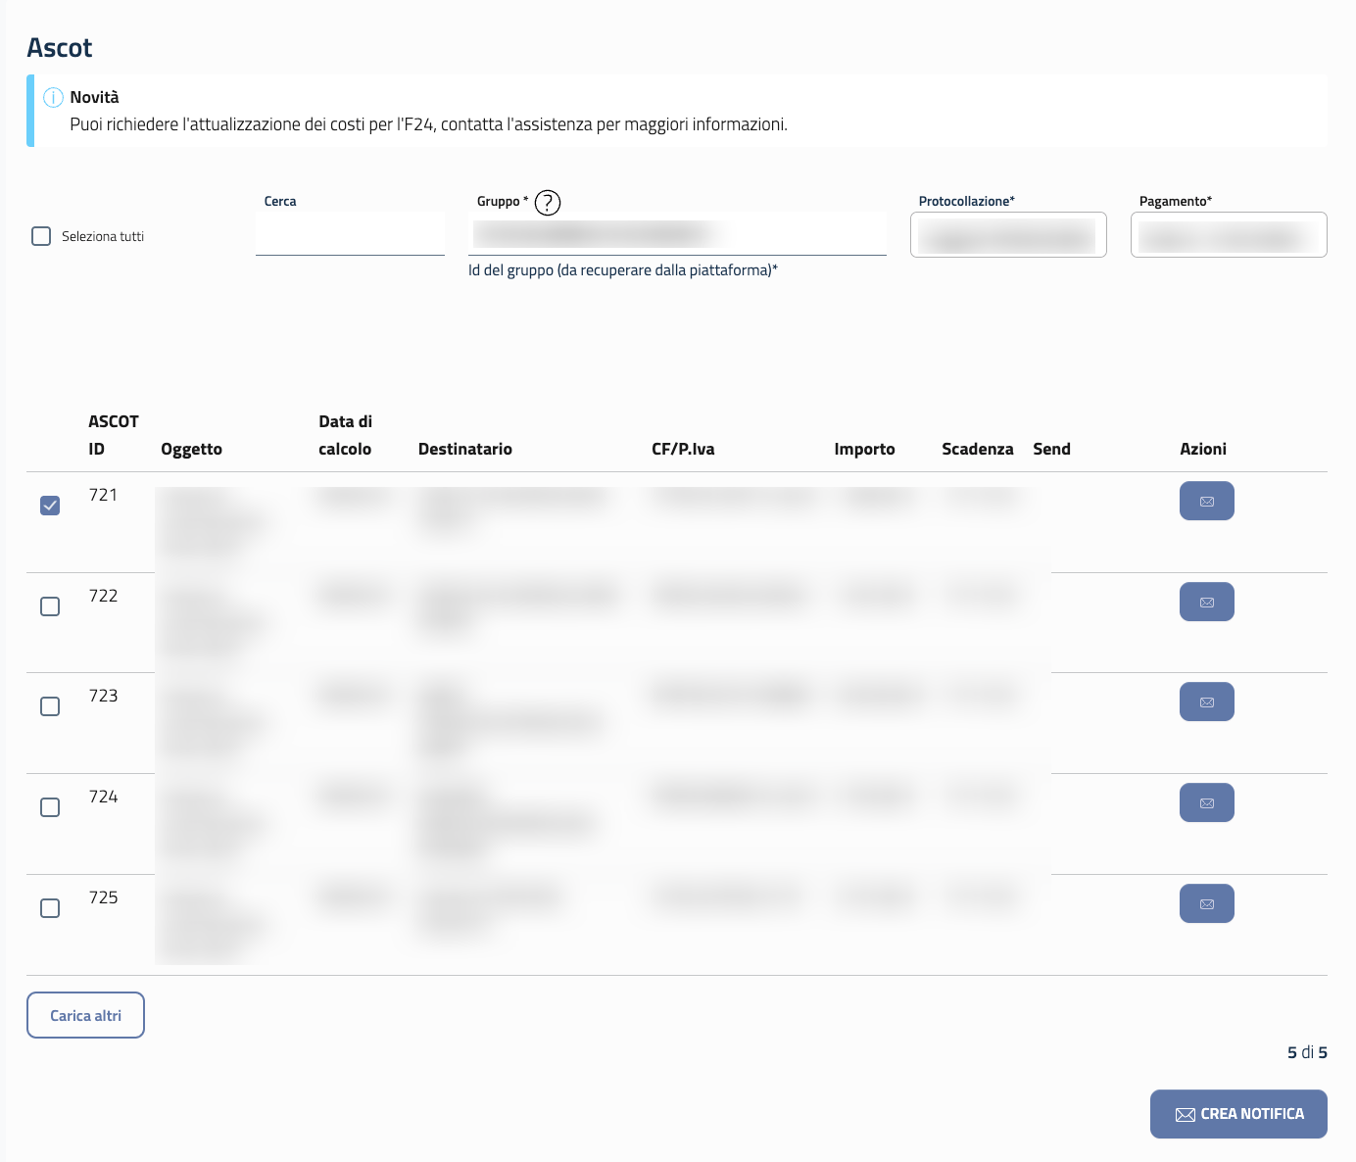Click the Scadenza column header

(977, 450)
